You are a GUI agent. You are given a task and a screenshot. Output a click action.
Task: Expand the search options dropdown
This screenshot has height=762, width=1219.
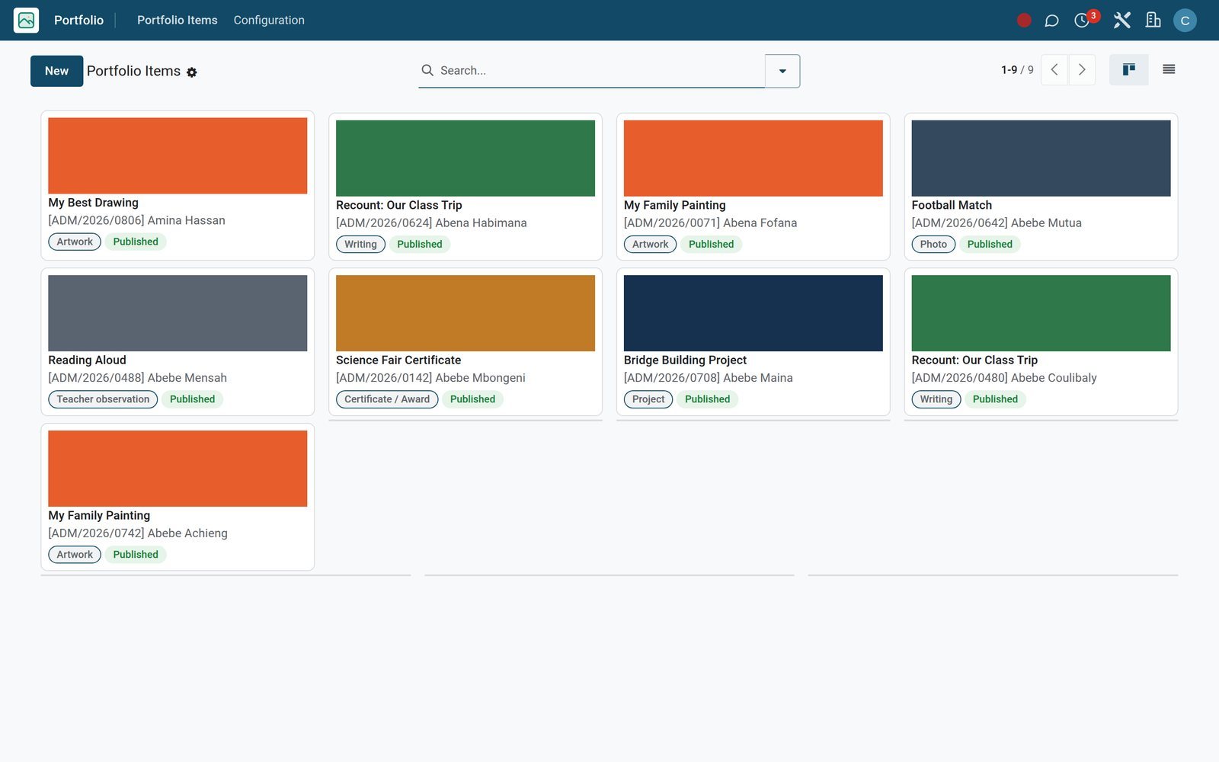point(782,71)
